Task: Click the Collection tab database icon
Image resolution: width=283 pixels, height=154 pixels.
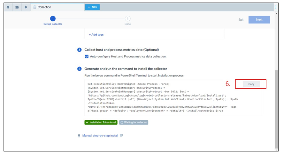Action: point(34,7)
